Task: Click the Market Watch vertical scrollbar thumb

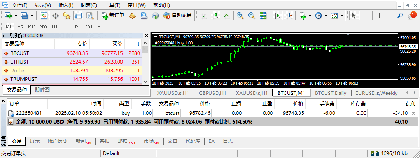Action: [x=145, y=49]
